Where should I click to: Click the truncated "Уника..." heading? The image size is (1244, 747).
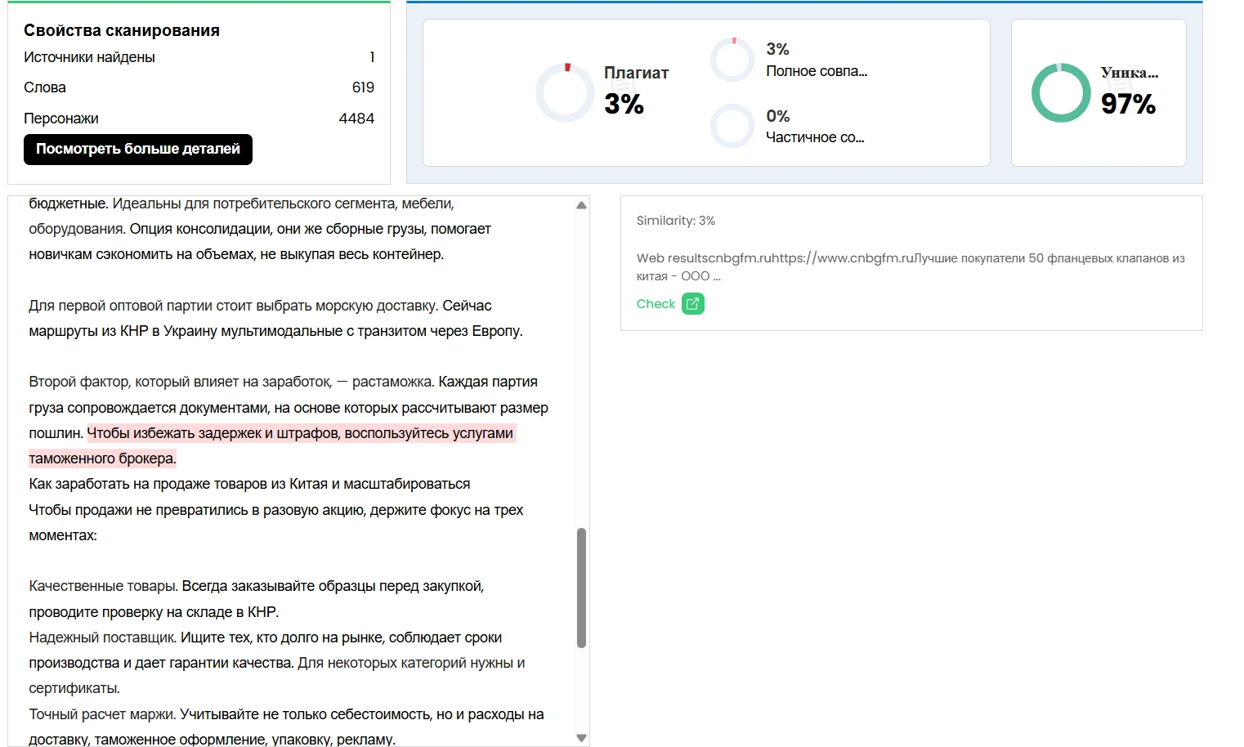[1129, 73]
